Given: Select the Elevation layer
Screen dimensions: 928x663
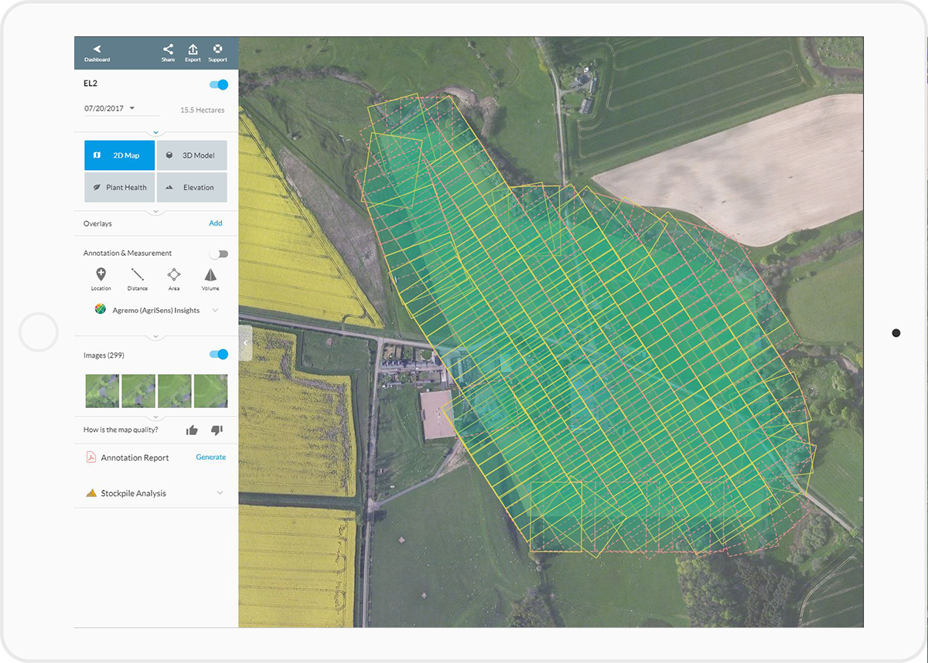Looking at the screenshot, I should tap(192, 188).
